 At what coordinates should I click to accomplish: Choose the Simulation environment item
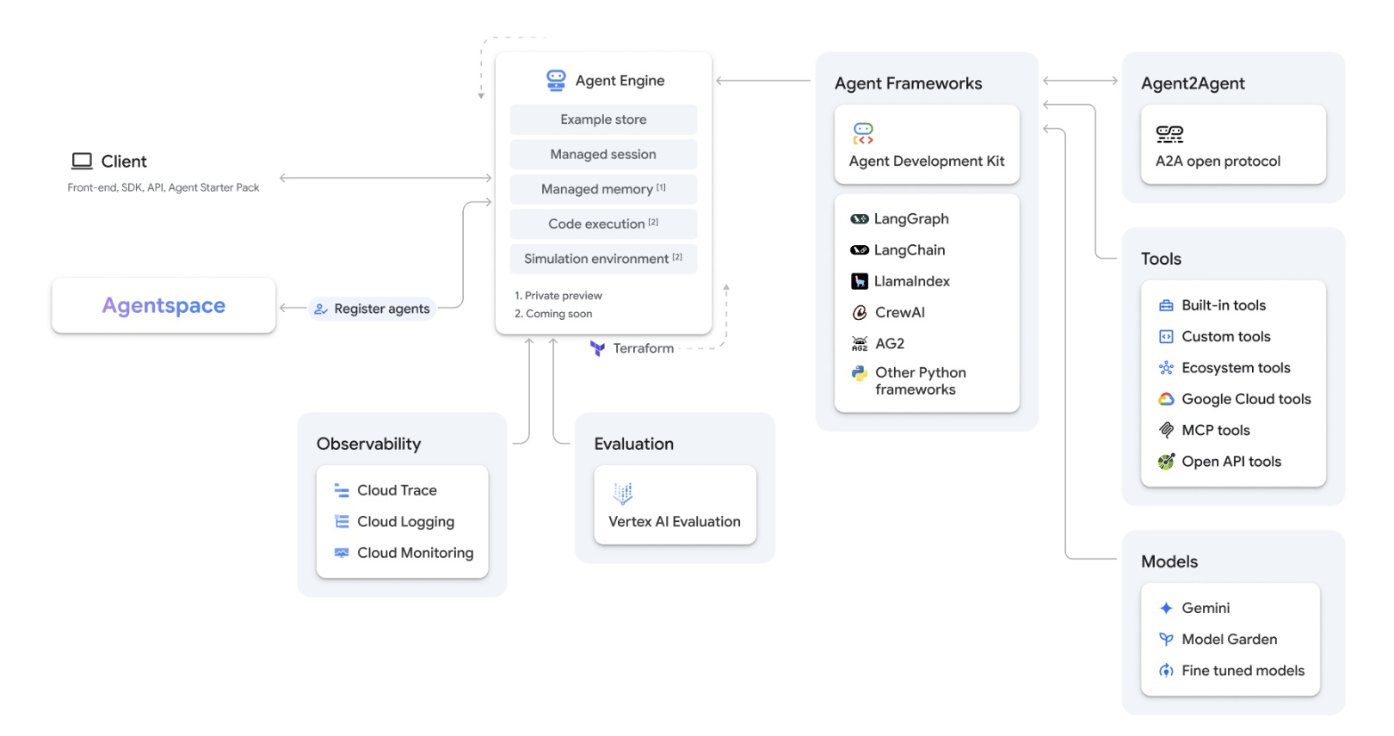[603, 259]
